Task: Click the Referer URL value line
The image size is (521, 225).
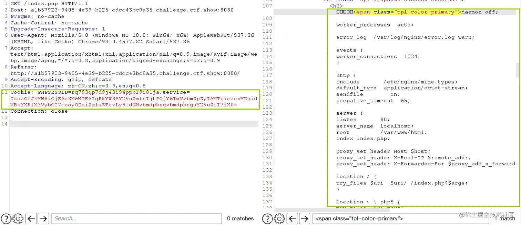Action: point(125,74)
